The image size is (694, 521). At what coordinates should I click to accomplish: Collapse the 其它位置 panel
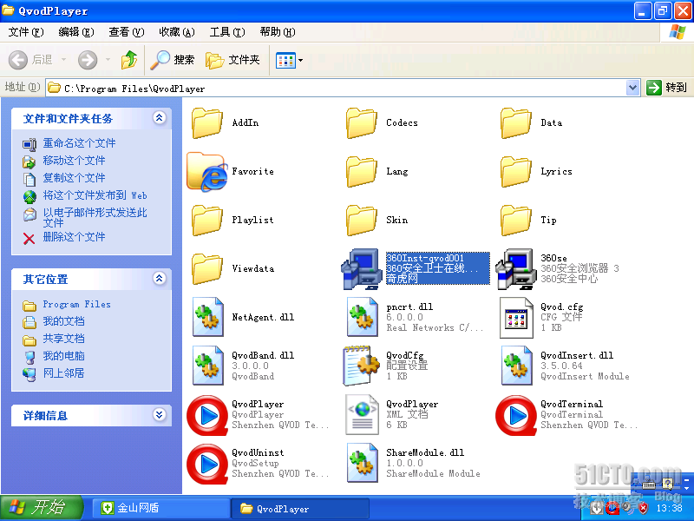click(160, 279)
